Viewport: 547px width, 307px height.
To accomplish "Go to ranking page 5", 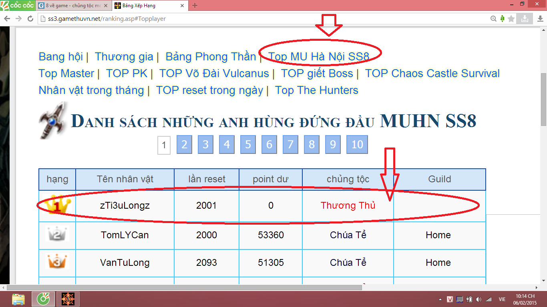I will coord(248,145).
